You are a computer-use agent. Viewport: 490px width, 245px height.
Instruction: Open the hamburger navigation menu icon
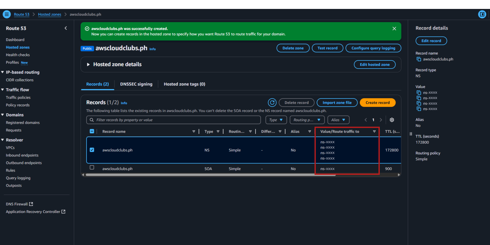7,14
